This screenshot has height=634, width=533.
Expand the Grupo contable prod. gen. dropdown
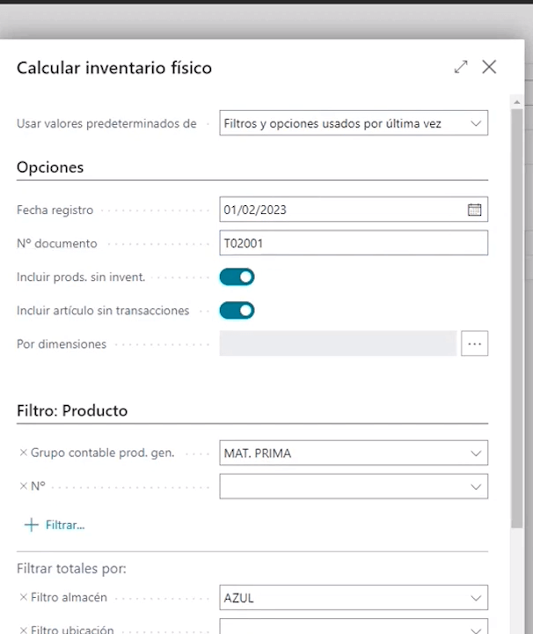point(476,453)
